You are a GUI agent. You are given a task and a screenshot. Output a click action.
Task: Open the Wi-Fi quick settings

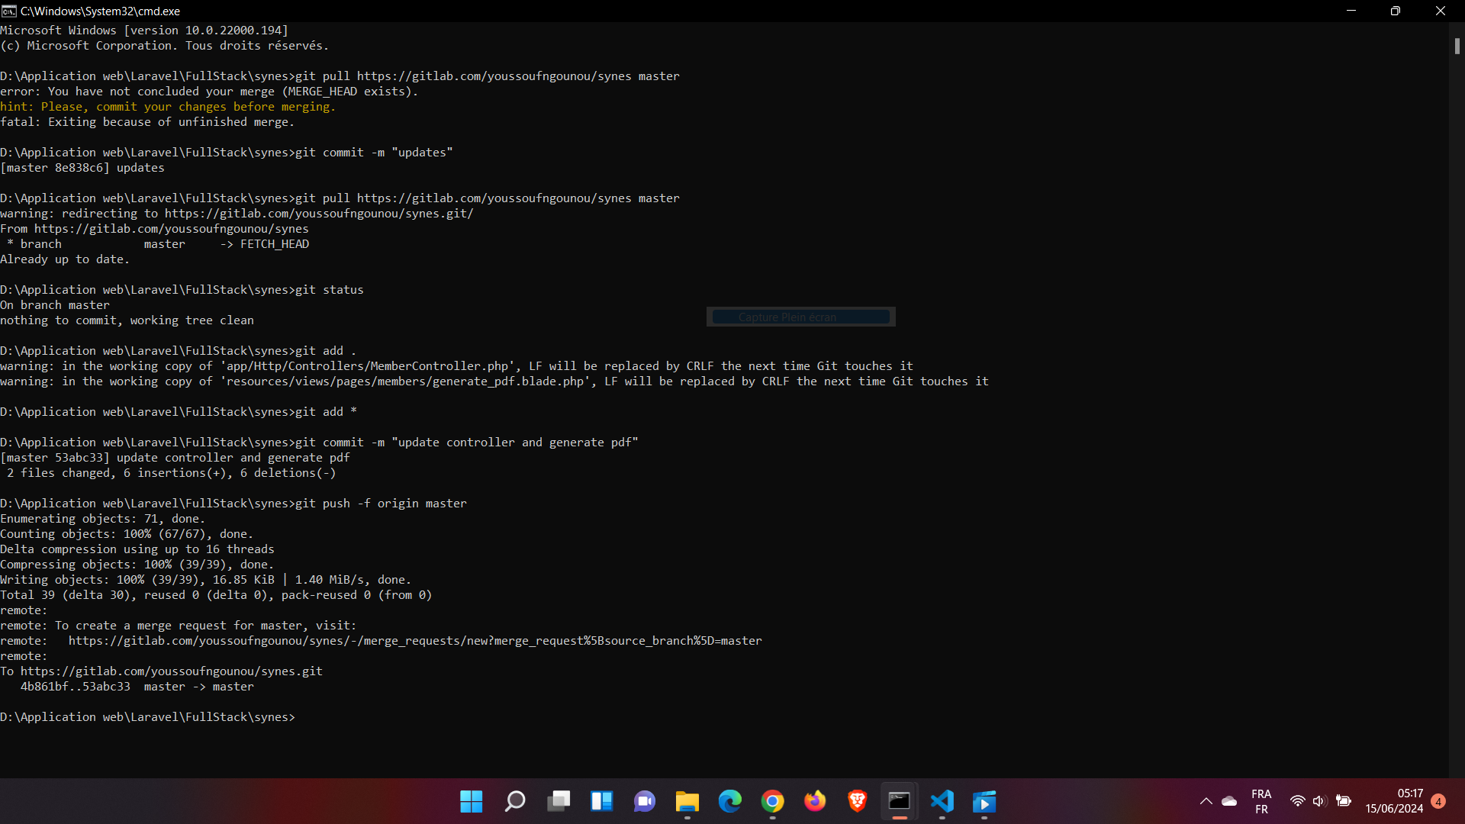tap(1297, 801)
